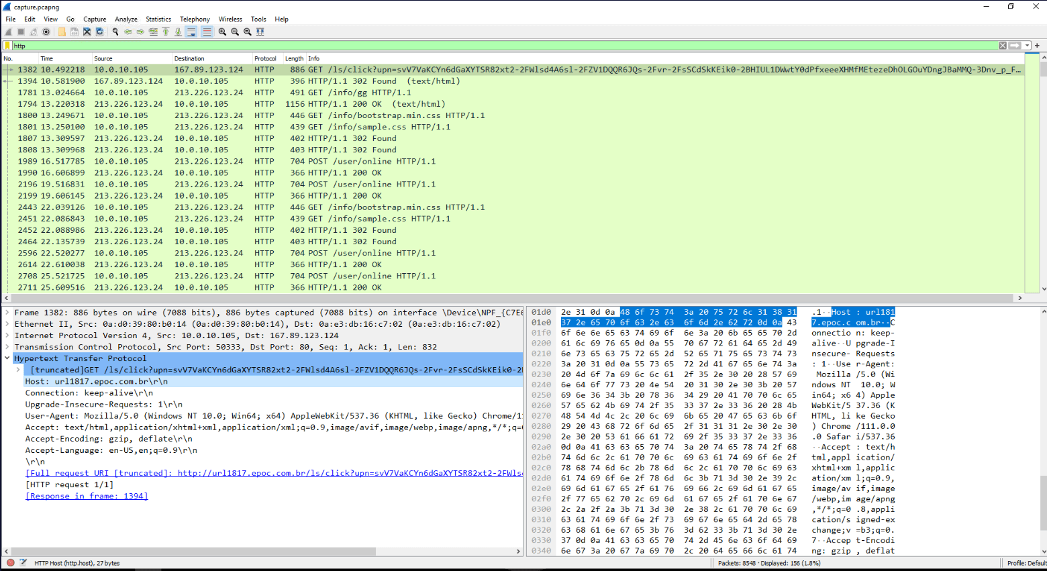
Task: Sort by the Source column header
Action: (x=132, y=58)
